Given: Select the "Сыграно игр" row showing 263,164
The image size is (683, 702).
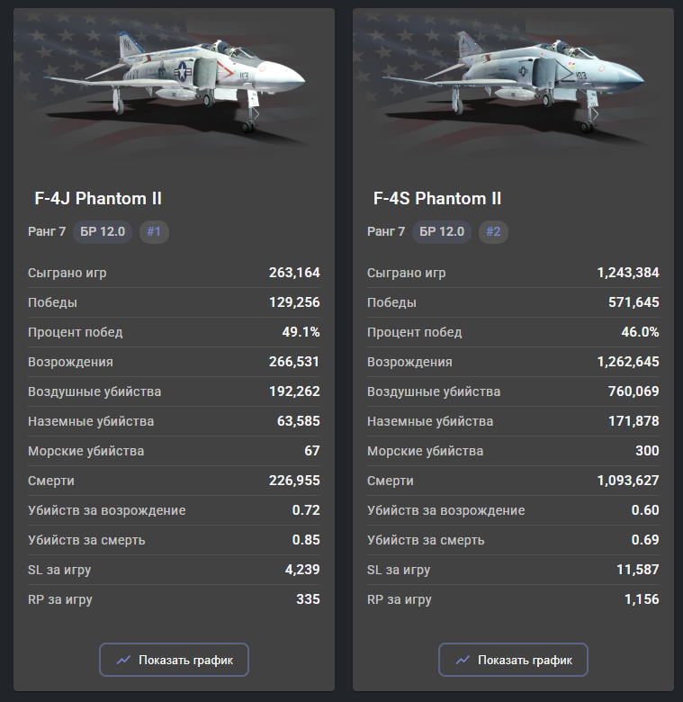Looking at the screenshot, I should tap(174, 273).
